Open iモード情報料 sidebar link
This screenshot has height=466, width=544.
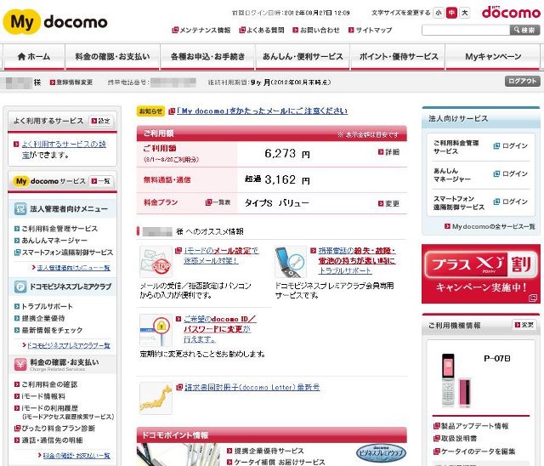coord(40,396)
